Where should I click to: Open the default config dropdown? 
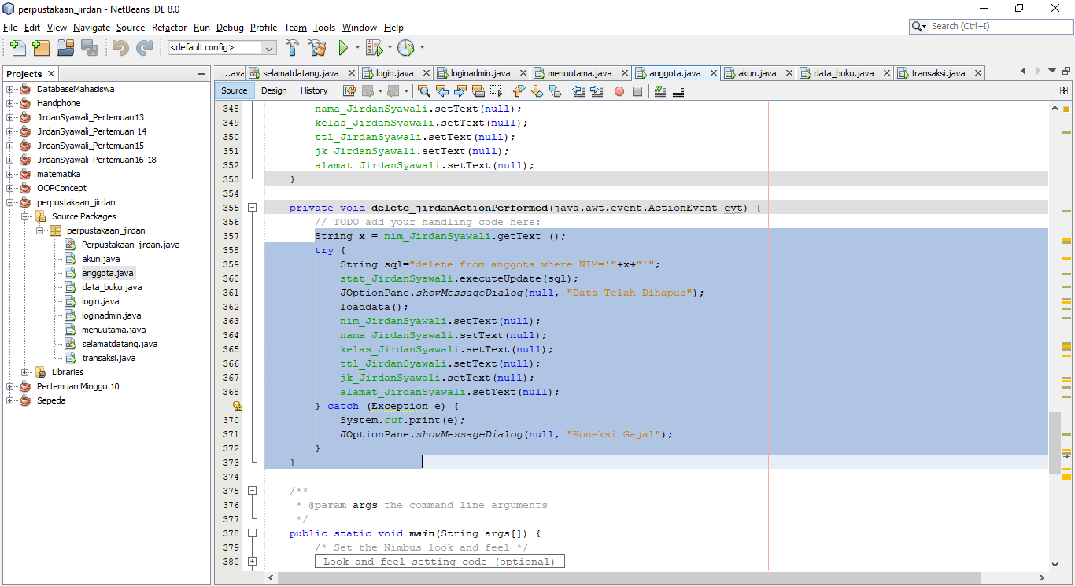click(269, 46)
